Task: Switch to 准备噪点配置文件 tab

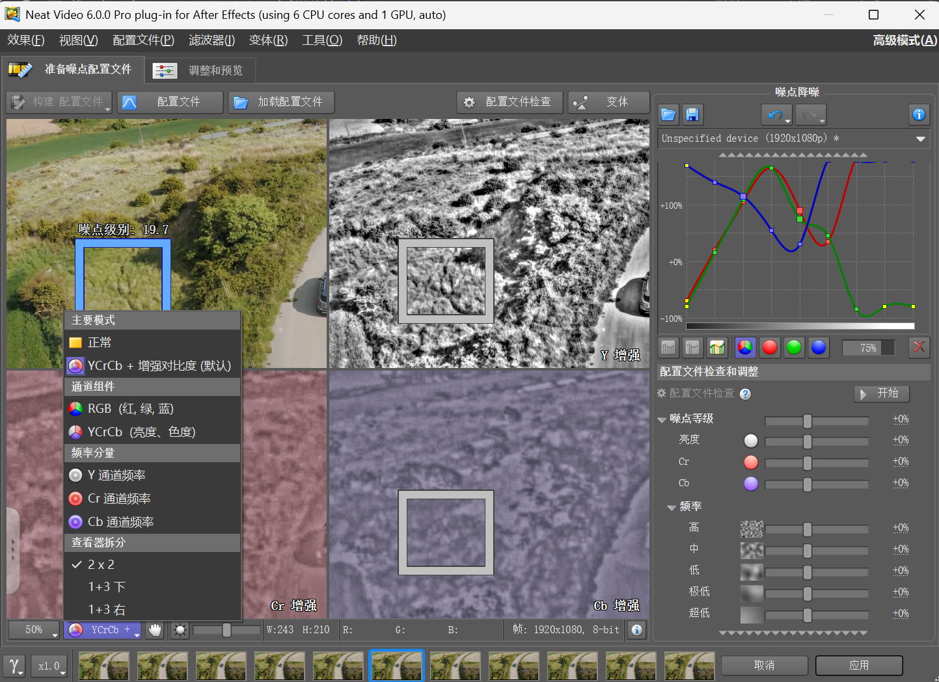Action: (x=72, y=69)
